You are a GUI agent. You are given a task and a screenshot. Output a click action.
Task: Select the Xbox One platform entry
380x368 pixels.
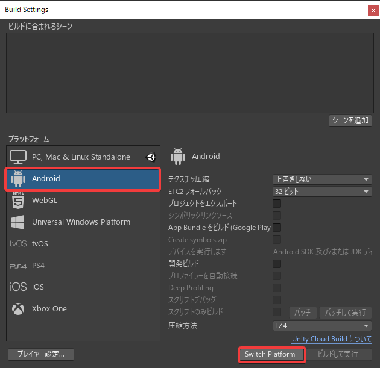tap(83, 309)
